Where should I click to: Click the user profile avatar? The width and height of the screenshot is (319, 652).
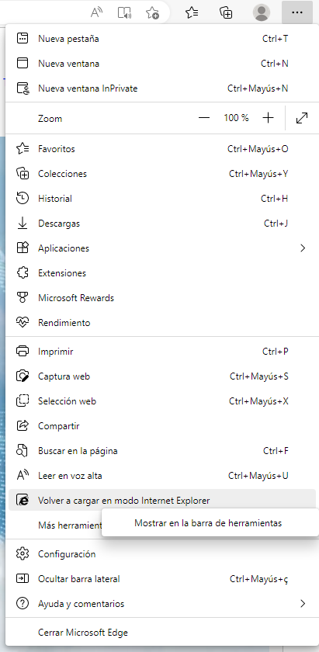(x=262, y=12)
